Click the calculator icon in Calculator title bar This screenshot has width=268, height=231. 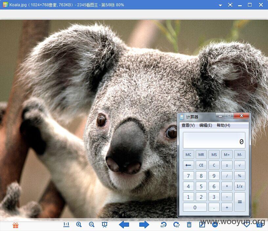(182, 117)
